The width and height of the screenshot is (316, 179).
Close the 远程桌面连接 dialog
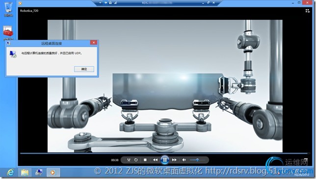[x=94, y=42]
